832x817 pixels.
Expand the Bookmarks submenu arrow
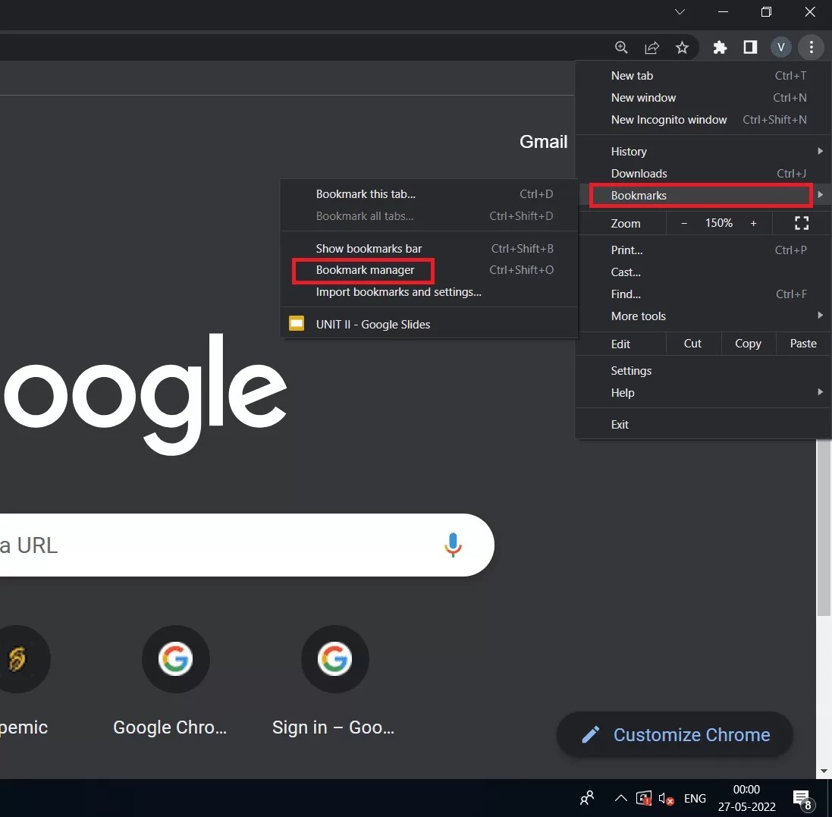coord(820,195)
